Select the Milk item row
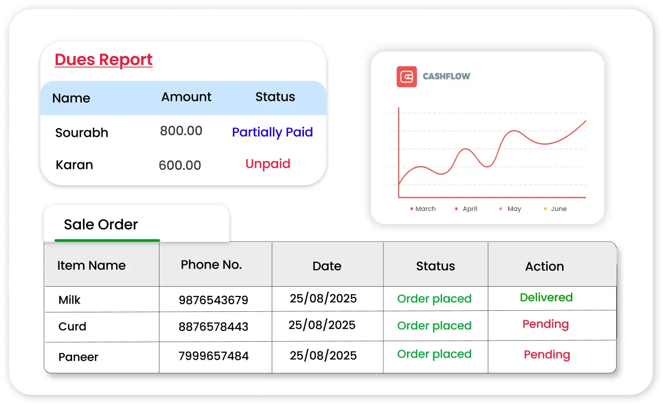 [x=70, y=300]
